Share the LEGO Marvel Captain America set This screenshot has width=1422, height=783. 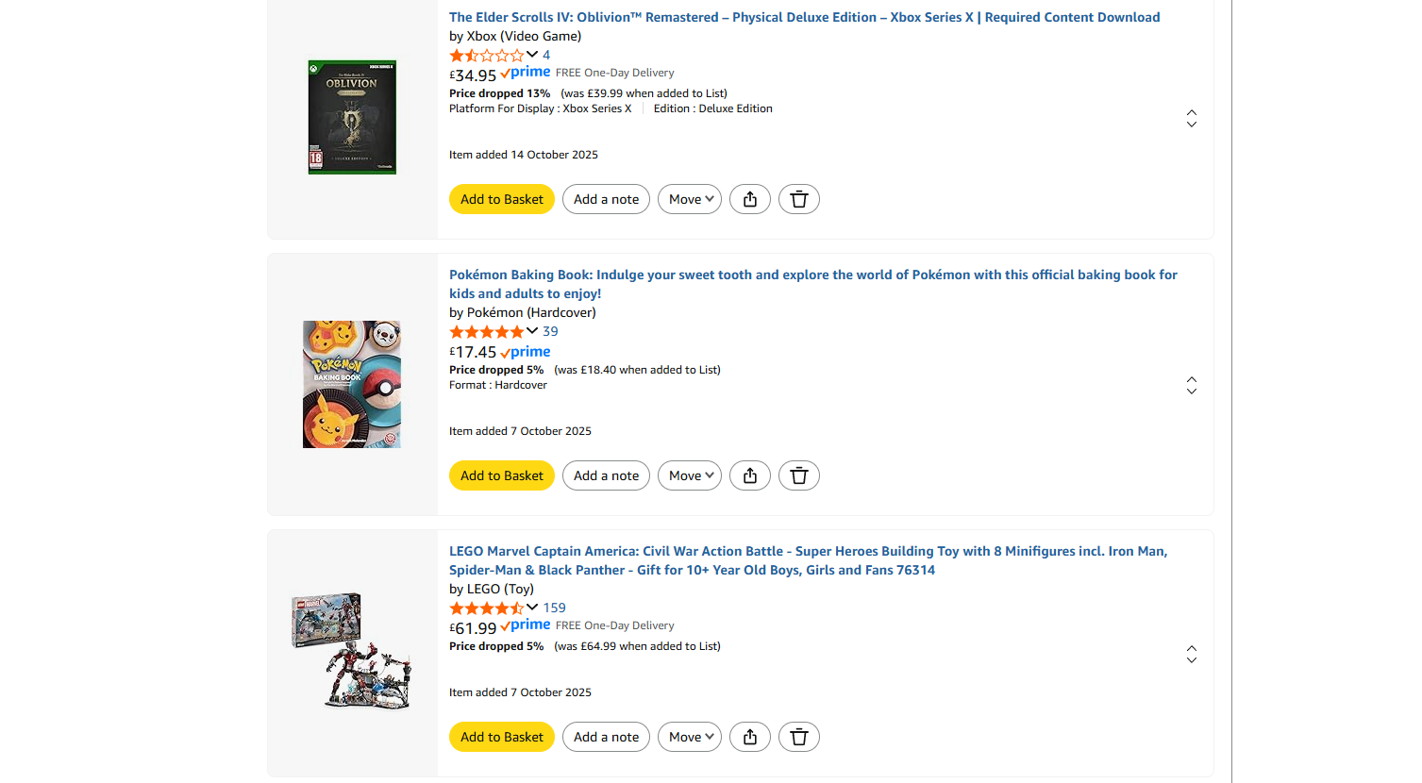(750, 737)
